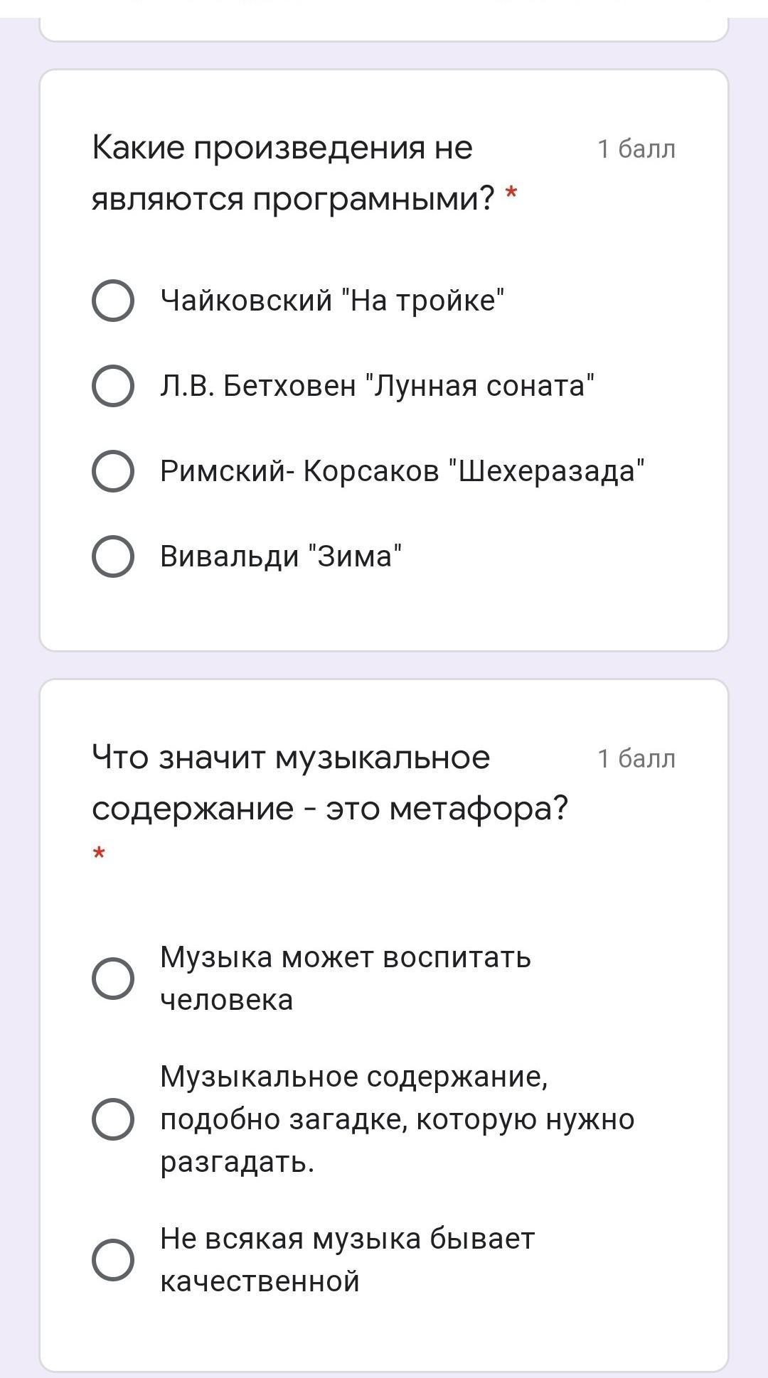Click "1 балл" label of метафора question

point(636,759)
